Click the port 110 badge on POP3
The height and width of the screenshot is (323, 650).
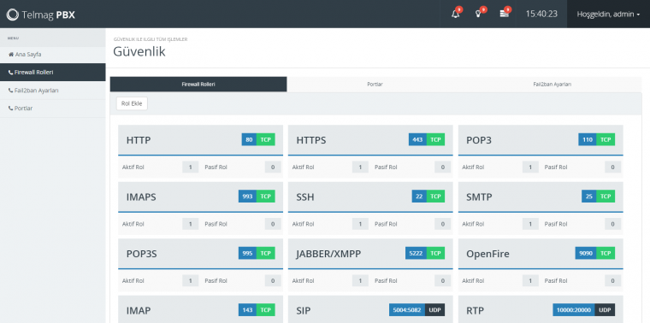[588, 139]
